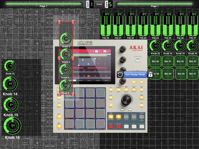Click the 'Knob 15' label text

tap(11, 115)
